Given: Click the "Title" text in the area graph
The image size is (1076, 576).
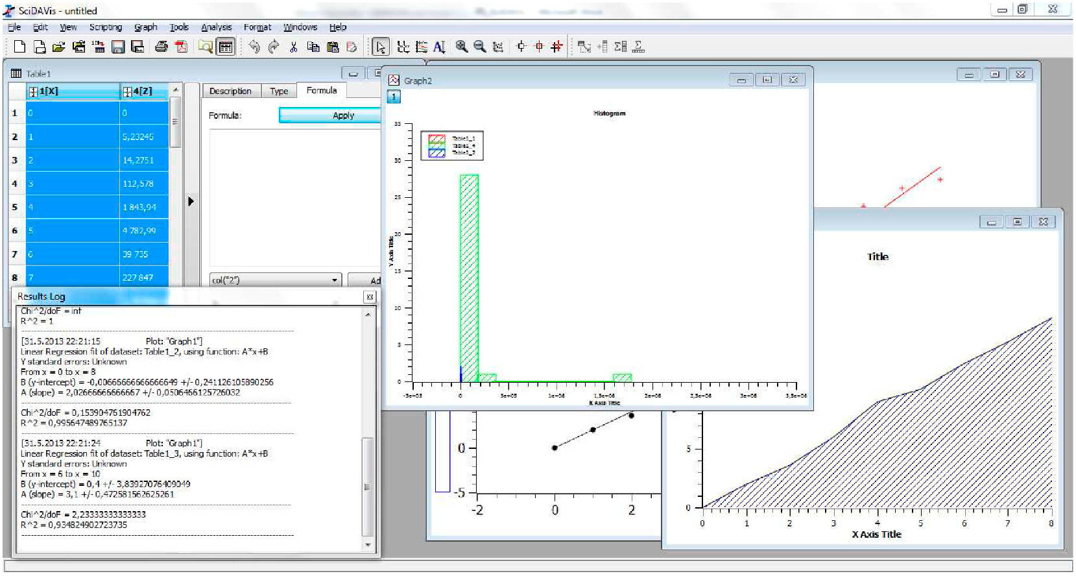Looking at the screenshot, I should [878, 257].
